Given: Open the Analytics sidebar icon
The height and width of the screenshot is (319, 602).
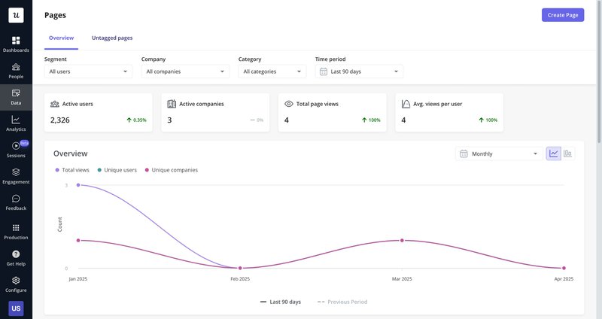Looking at the screenshot, I should [x=16, y=123].
